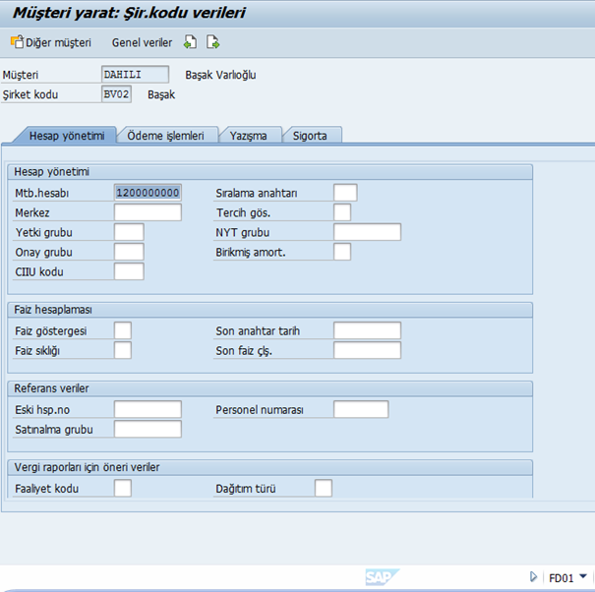Go to next tab page icon
This screenshot has height=592, width=595.
pyautogui.click(x=212, y=42)
